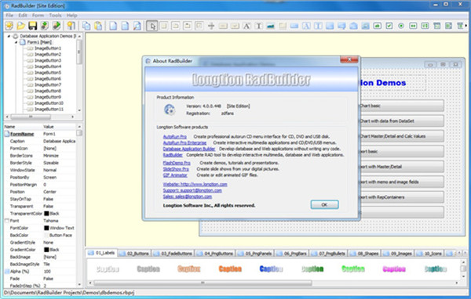Viewport: 471px width, 299px height.
Task: Select ImageButton5 in the tree
Action: [47, 73]
